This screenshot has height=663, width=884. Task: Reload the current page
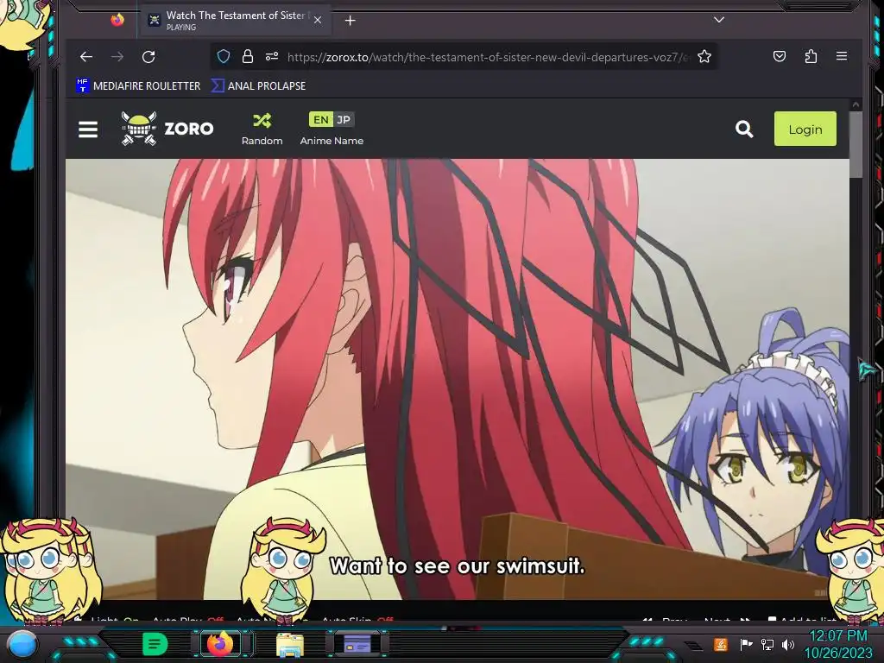(x=148, y=56)
